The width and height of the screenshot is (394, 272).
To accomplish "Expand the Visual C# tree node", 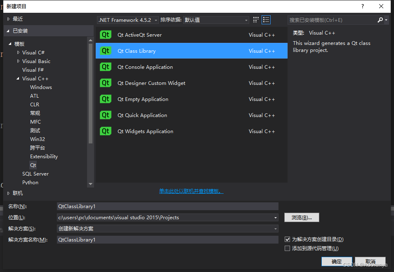I will pyautogui.click(x=18, y=52).
